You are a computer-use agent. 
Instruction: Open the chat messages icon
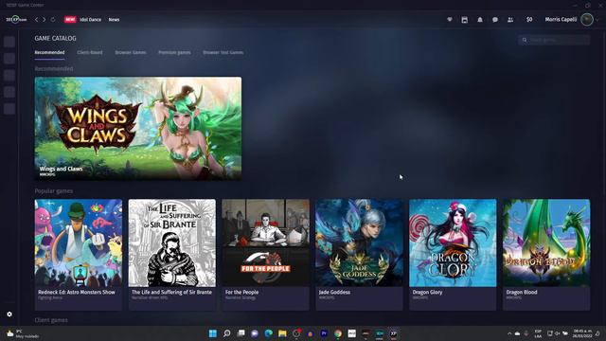[495, 19]
